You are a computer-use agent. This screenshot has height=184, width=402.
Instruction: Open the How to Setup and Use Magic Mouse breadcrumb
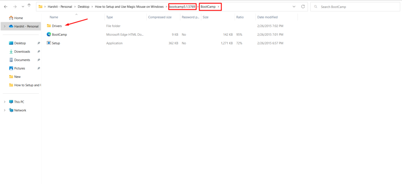coord(129,7)
